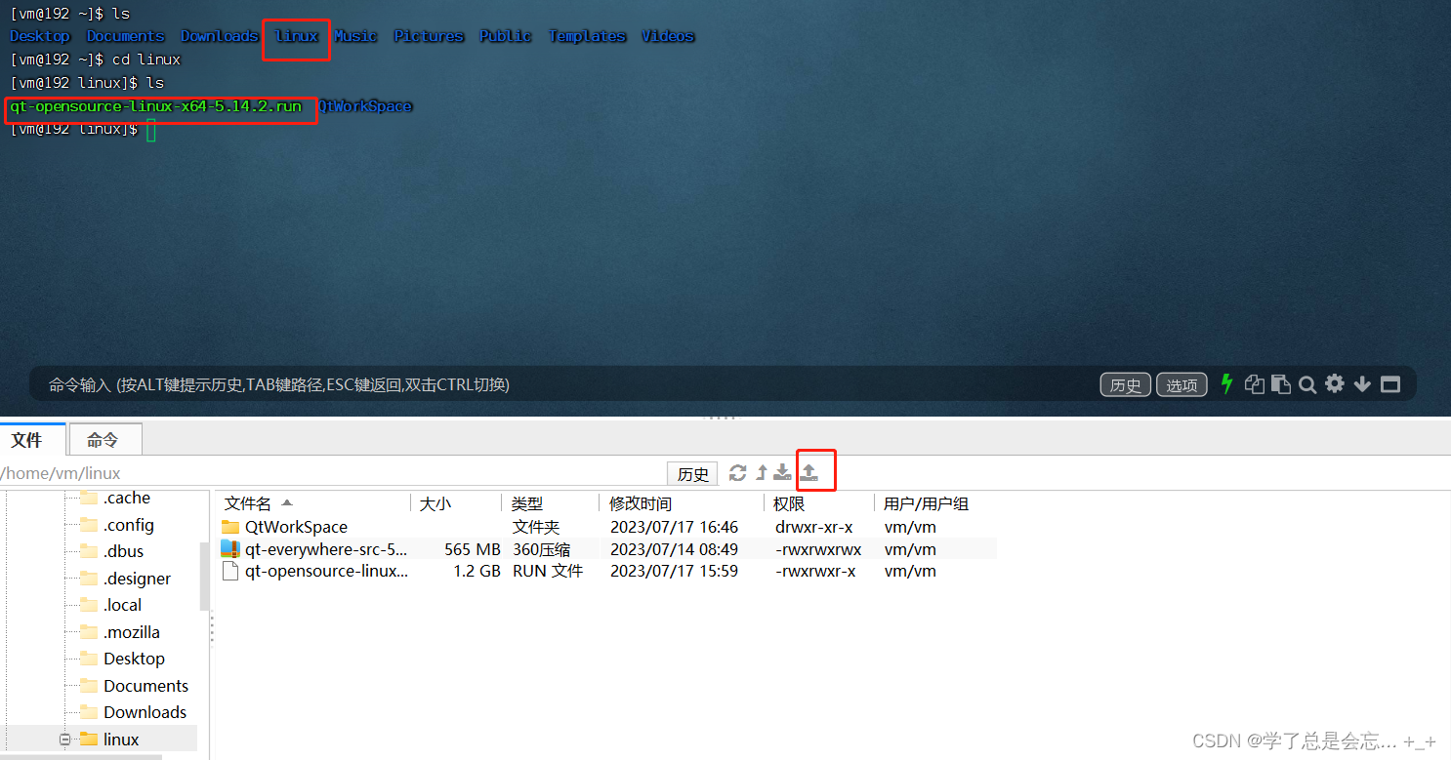Click -rwxrwxrwx permission cell

coord(818,549)
